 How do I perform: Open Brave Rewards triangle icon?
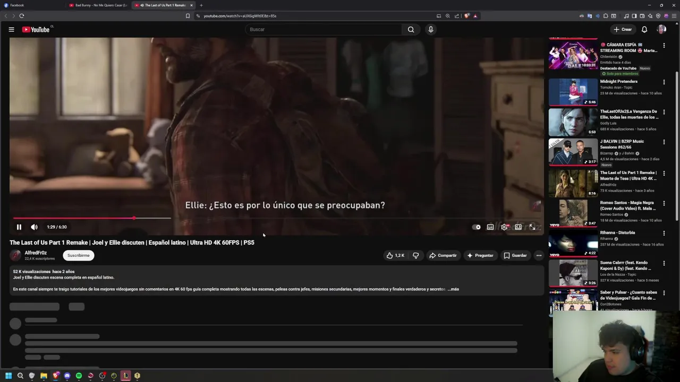point(475,16)
